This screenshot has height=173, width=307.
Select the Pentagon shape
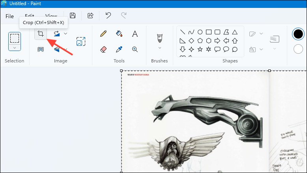click(200, 41)
